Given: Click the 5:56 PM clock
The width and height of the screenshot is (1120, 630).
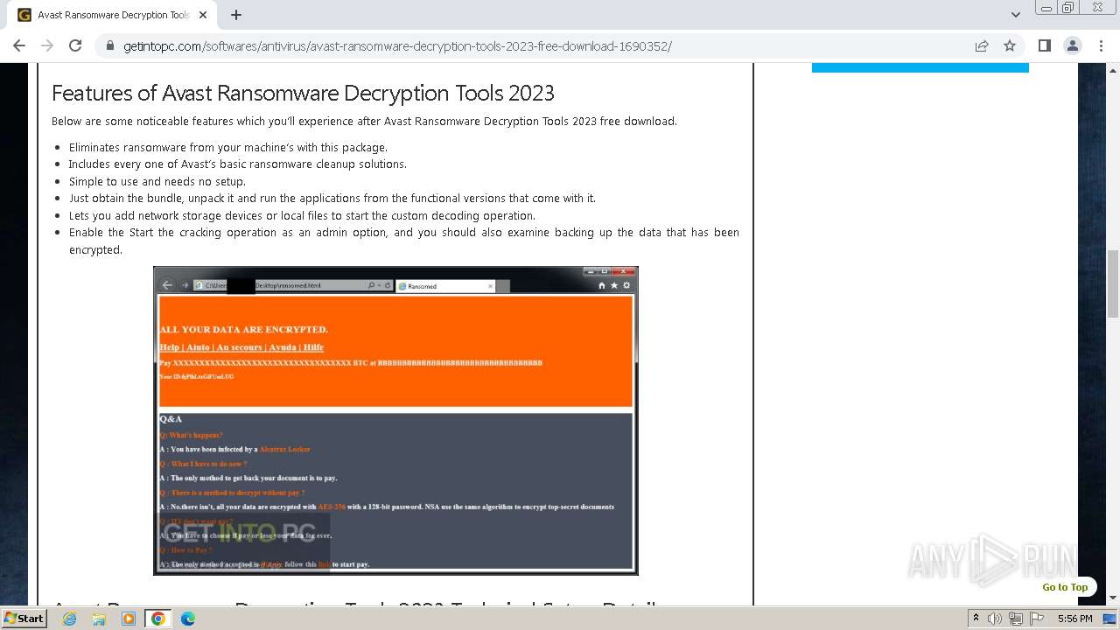Looking at the screenshot, I should tap(1074, 619).
